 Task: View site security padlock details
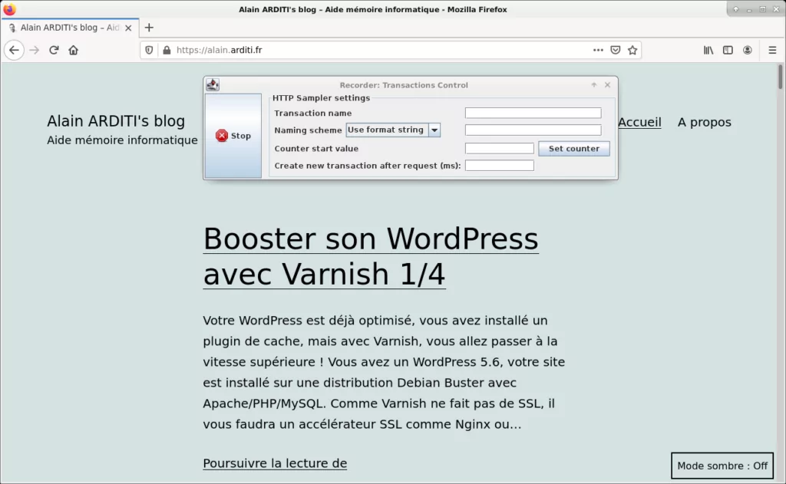167,50
